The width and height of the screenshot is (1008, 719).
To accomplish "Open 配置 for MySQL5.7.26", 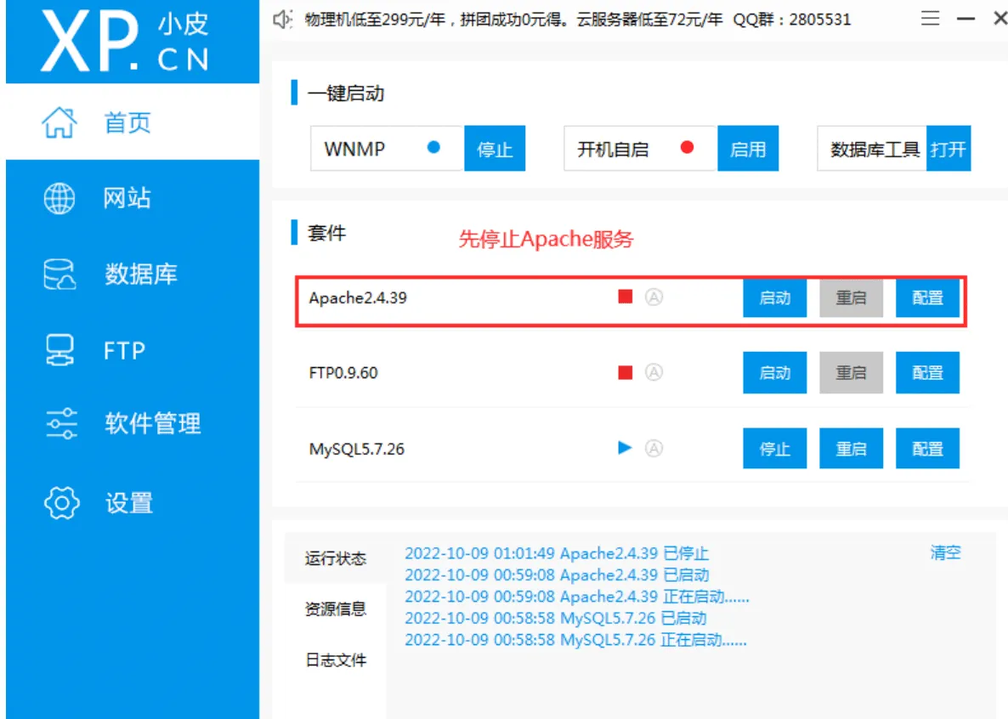I will click(x=927, y=448).
